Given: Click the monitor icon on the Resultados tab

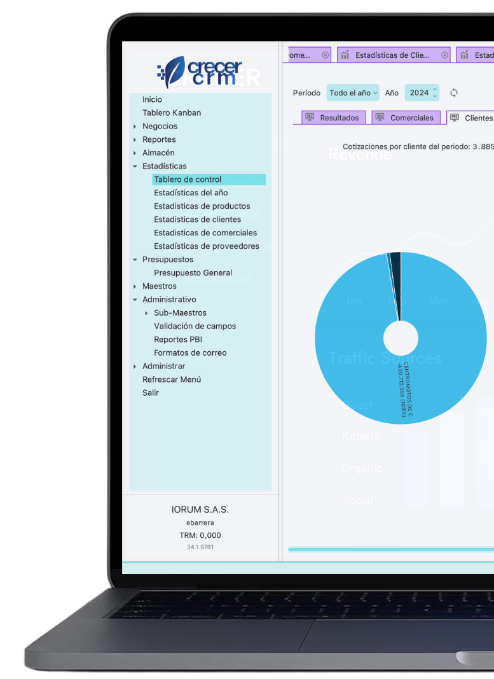Looking at the screenshot, I should [310, 118].
